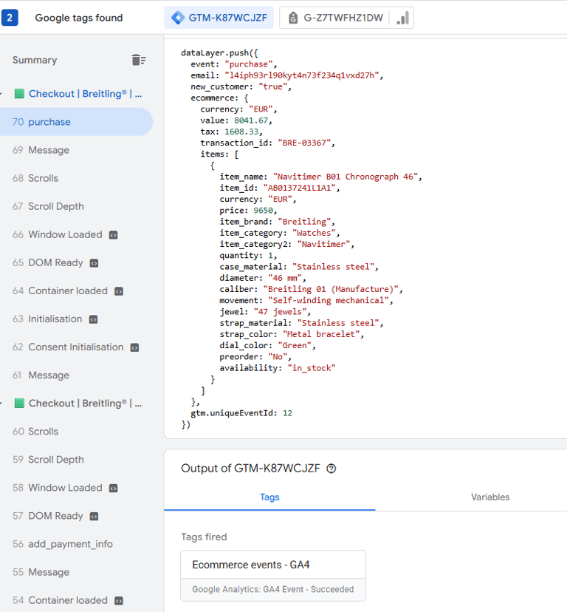Click the code icon next to 63 Initialisation
Viewport: 567px width, 612px height.
click(93, 319)
